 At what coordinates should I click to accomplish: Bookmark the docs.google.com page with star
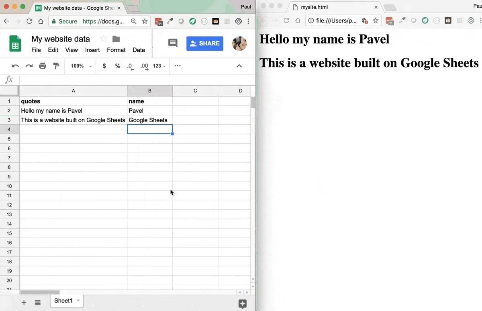point(145,21)
